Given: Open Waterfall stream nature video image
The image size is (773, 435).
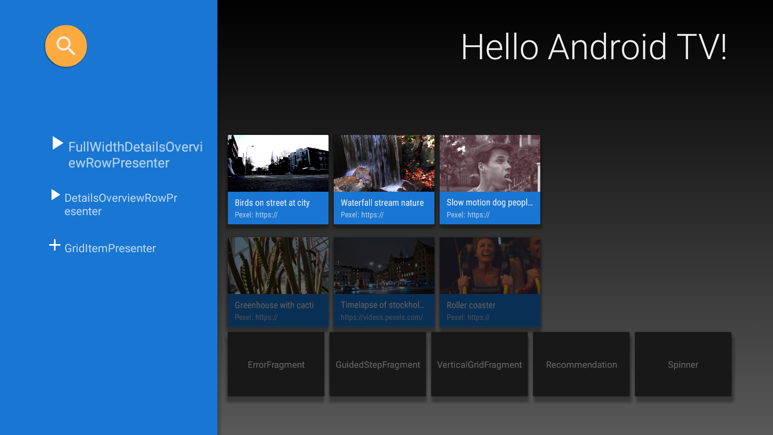Looking at the screenshot, I should [x=384, y=163].
